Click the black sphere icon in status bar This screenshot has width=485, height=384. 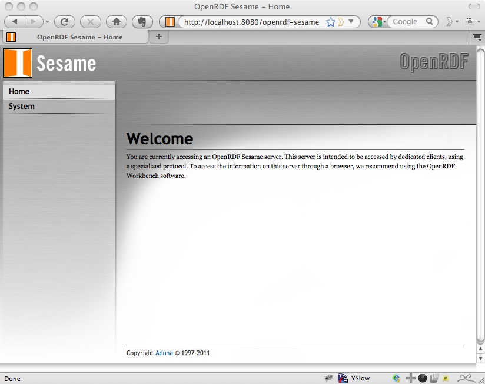coord(423,378)
